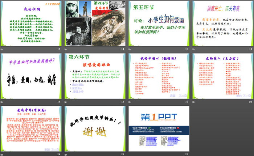Click slide number 15 label

pyautogui.click(x=187, y=49)
